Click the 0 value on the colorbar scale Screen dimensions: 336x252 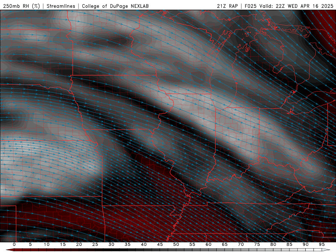coord(14,244)
